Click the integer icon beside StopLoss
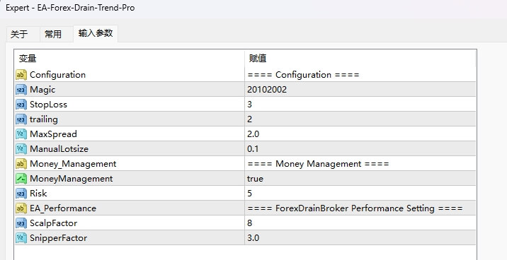Screen dimensions: 507x260 pos(21,105)
